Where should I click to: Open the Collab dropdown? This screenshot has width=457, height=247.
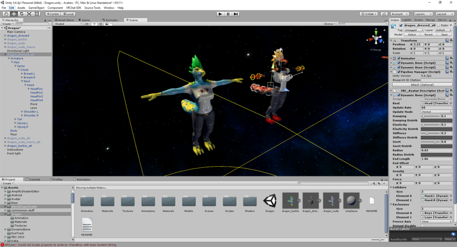coord(369,14)
